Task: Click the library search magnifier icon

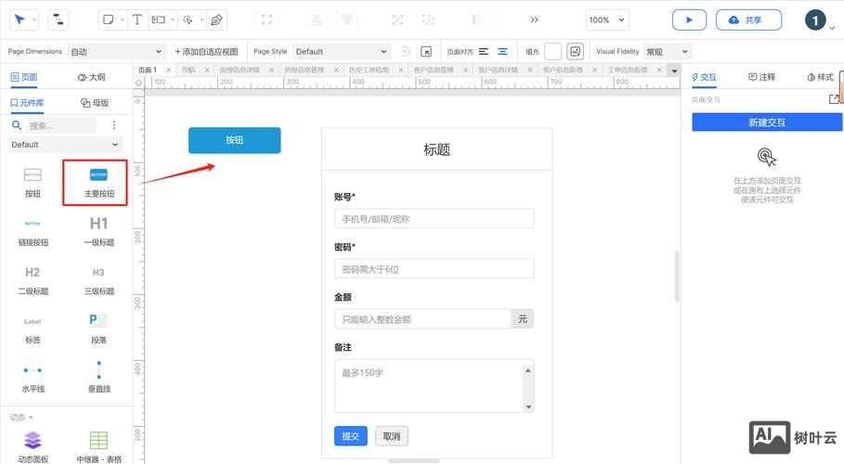Action: (x=17, y=125)
